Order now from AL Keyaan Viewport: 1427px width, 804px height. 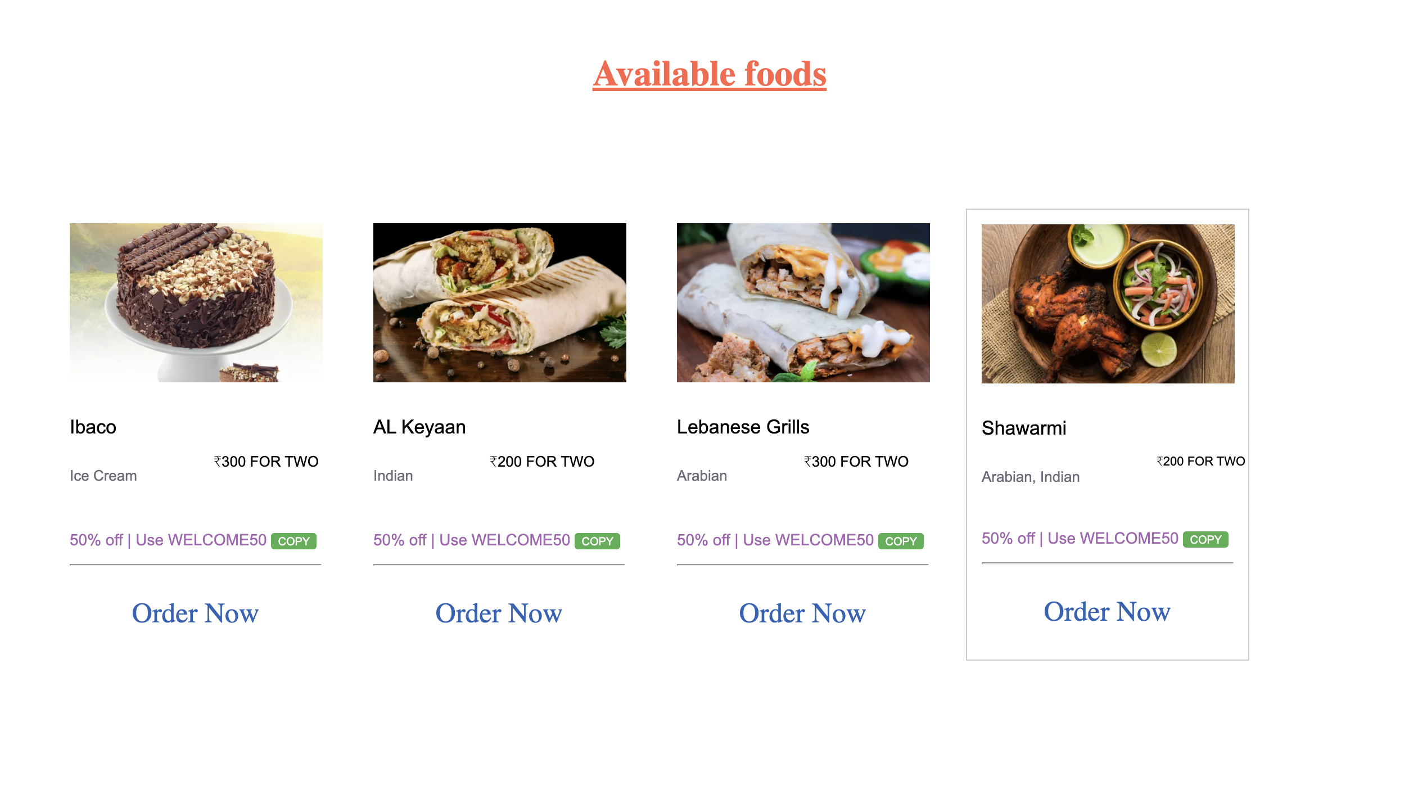499,613
